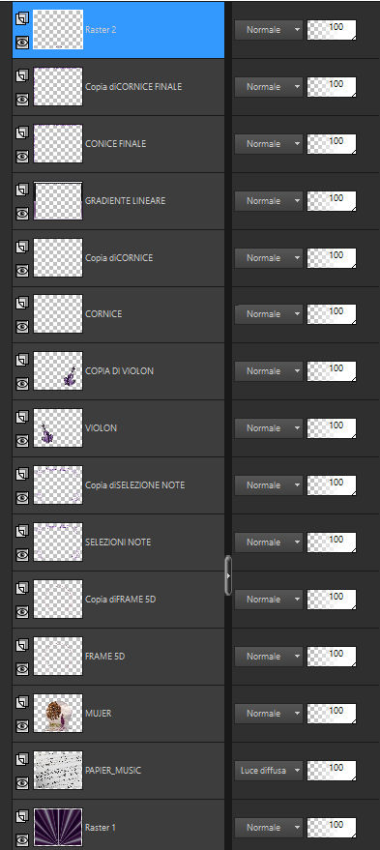Open blend mode dropdown for PAPIER_MUSIC (Luce diffusa)
Screen dimensions: 380x850
click(x=269, y=771)
